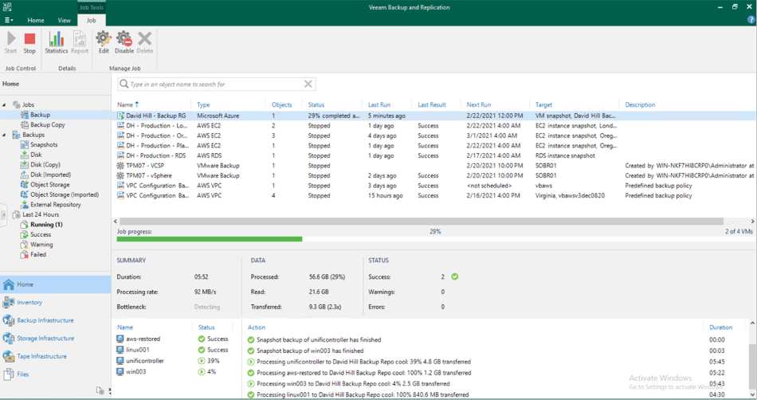Click the Delete job icon
757x400 pixels.
pos(144,42)
